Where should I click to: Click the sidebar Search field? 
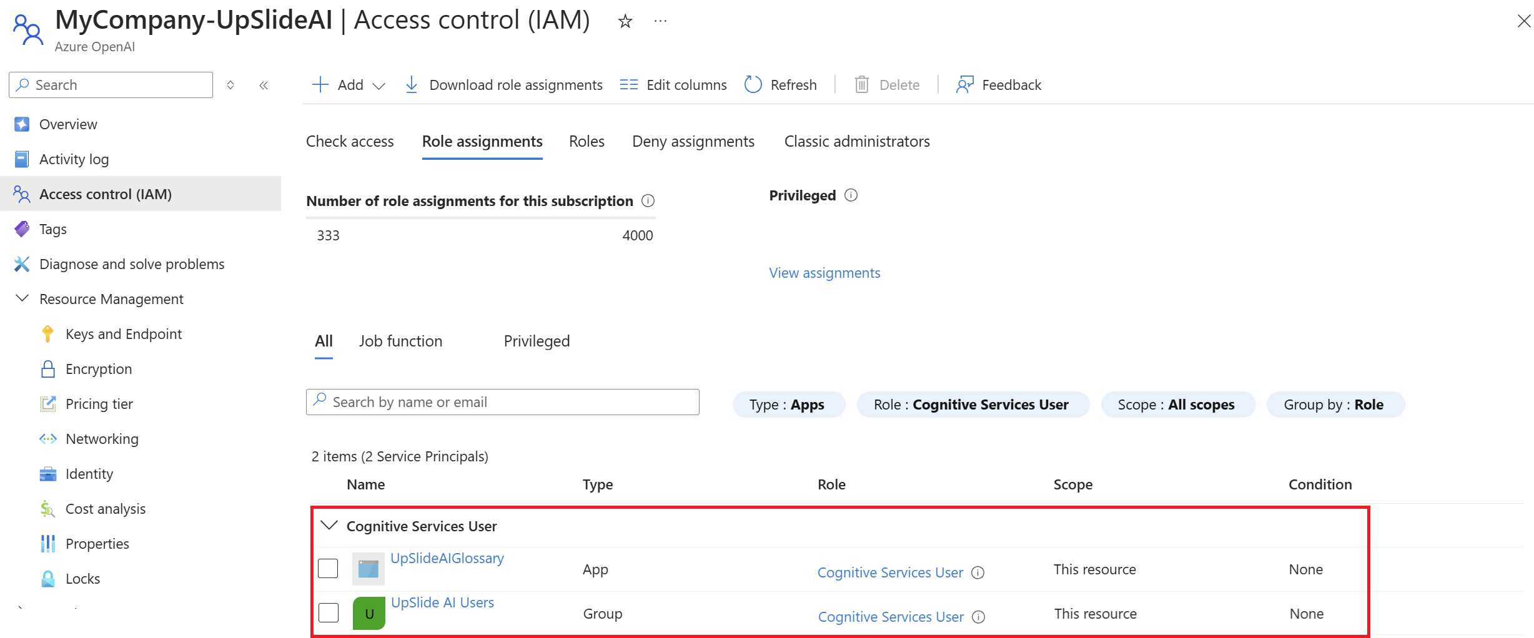pos(111,85)
